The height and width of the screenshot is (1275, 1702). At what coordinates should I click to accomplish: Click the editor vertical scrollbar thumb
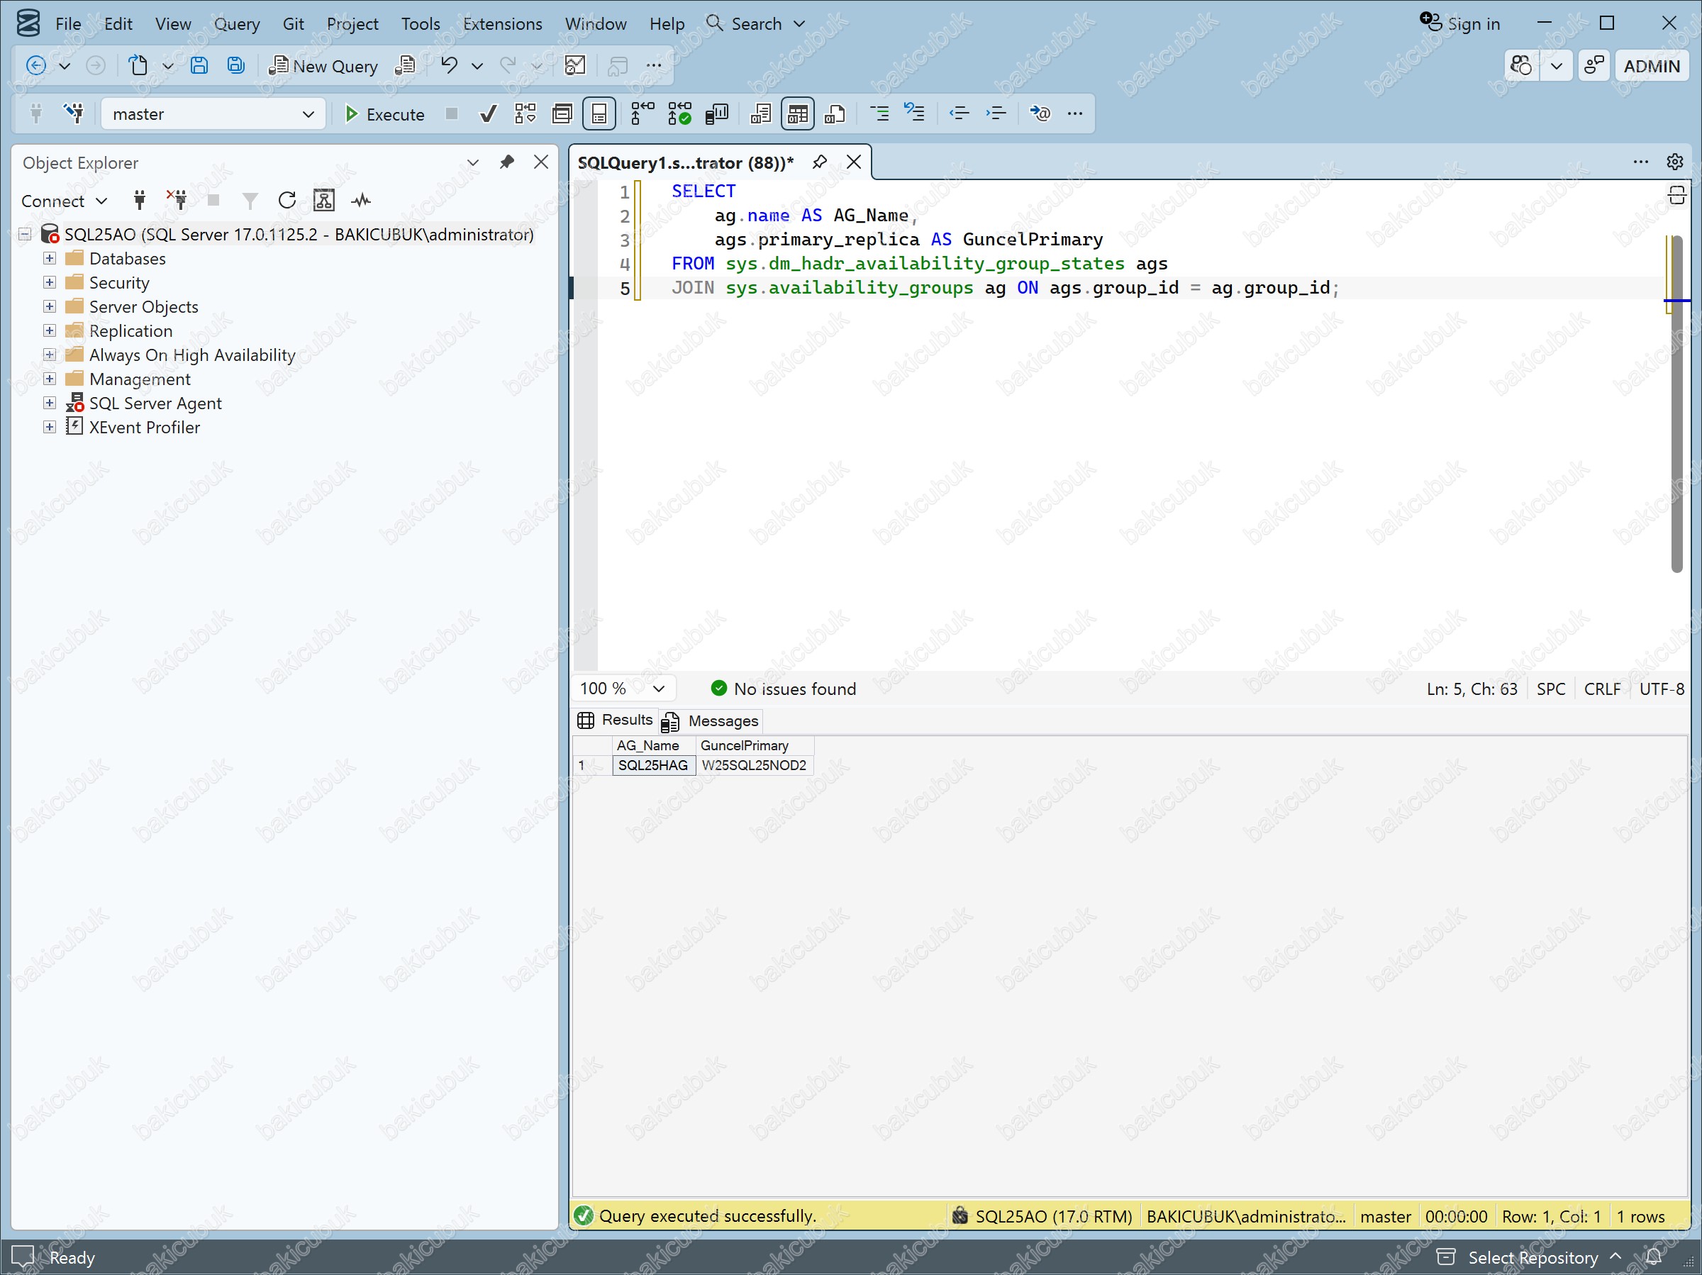[1676, 404]
